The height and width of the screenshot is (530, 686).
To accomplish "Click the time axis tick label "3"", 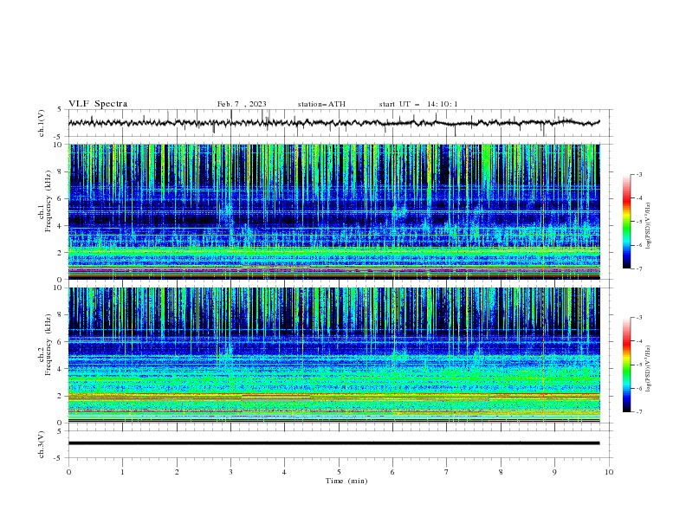I will (230, 472).
